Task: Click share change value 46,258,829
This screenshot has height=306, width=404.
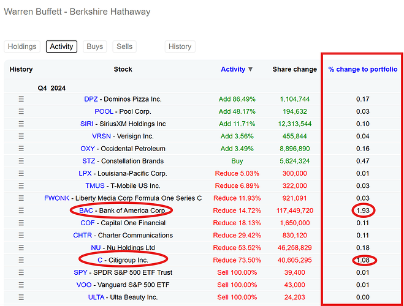Action: (295, 248)
